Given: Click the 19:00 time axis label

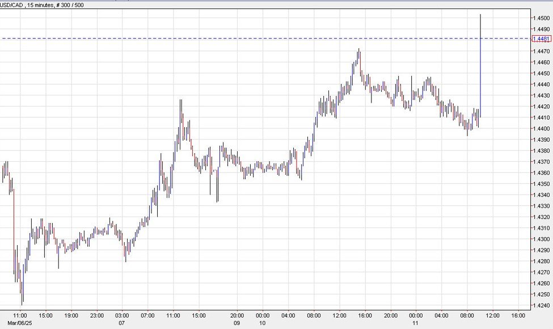Looking at the screenshot, I should coord(71,315).
